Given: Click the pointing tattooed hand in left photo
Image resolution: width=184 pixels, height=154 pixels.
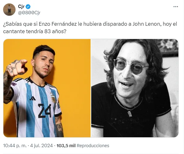Looking at the screenshot, I should [x=16, y=68].
